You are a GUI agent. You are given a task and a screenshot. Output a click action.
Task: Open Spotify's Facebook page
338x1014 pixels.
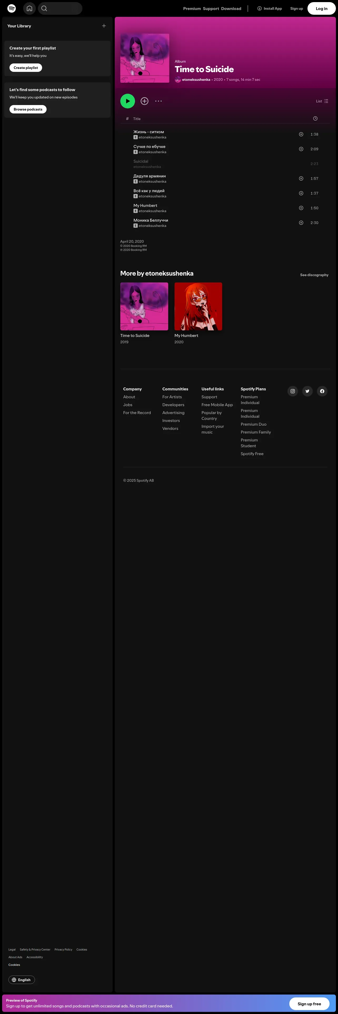[x=322, y=391]
